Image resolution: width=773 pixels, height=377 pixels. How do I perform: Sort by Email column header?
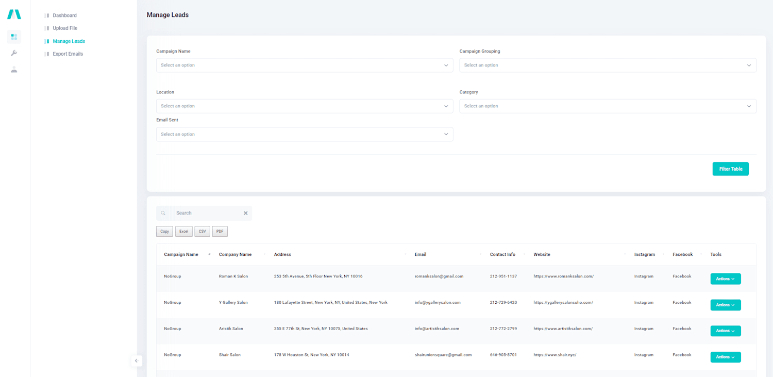tap(421, 254)
